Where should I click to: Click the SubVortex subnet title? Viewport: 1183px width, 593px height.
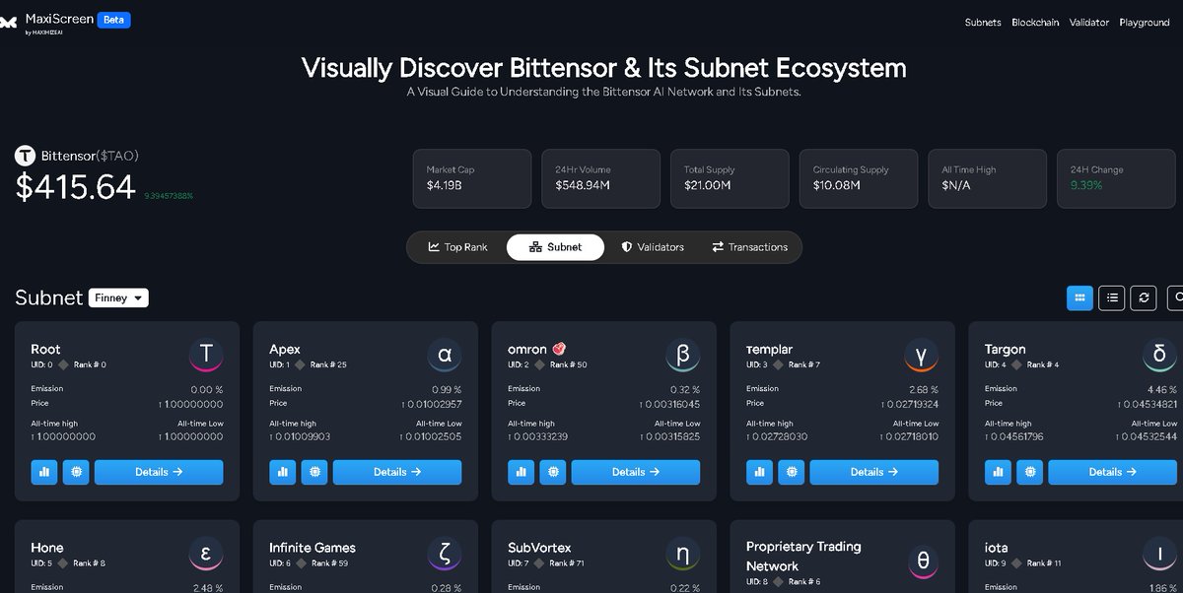pos(539,548)
